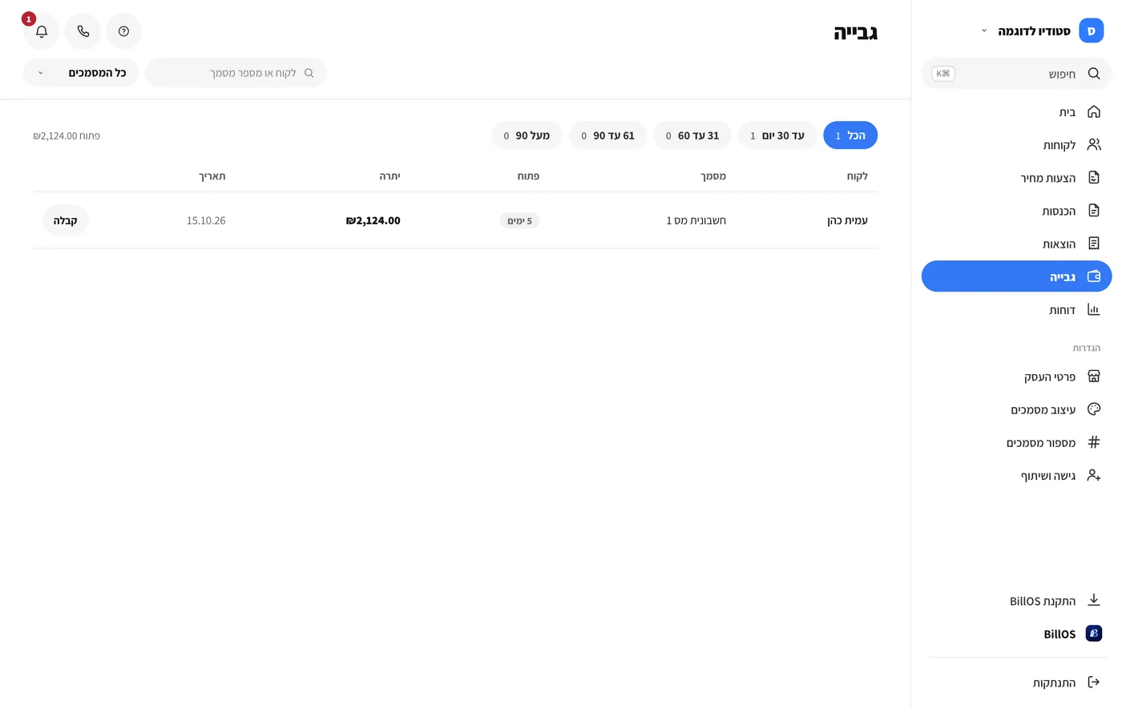Select the עד 30 יום filter tab

coord(777,135)
